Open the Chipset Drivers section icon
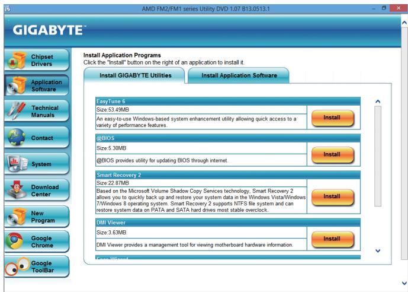Image resolution: width=408 pixels, height=292 pixels. 17,60
